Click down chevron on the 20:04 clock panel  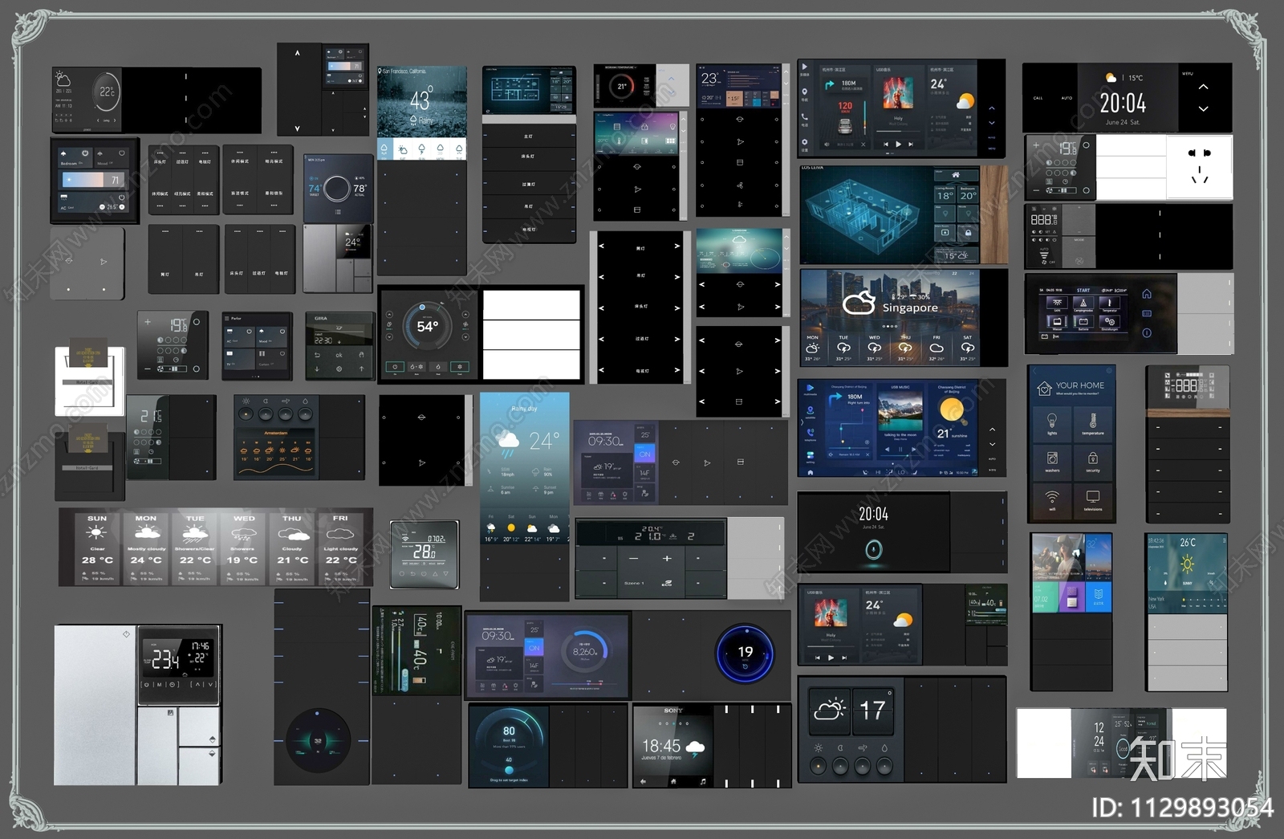click(1203, 108)
